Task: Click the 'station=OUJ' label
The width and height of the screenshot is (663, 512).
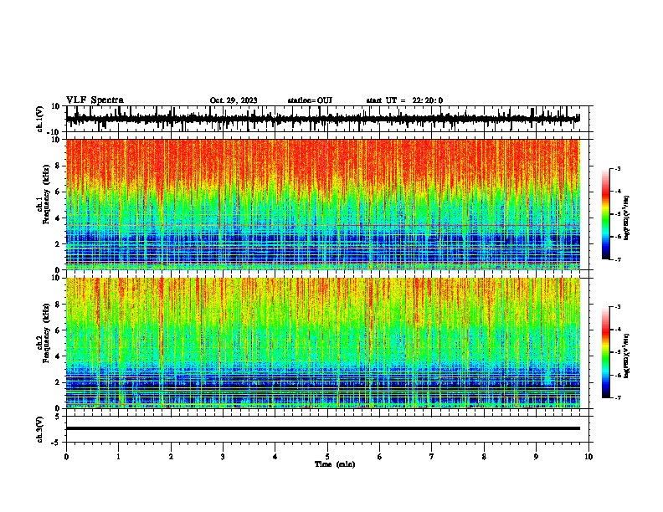Action: [310, 100]
